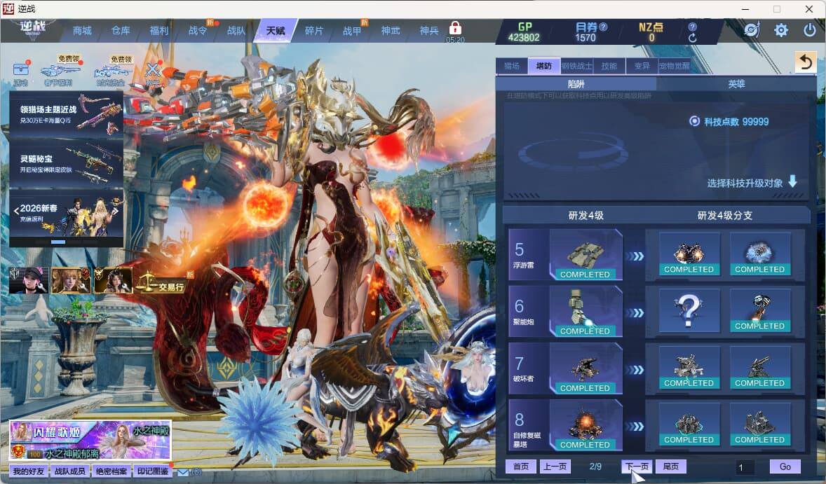Open the 战甲 armor menu

[x=353, y=31]
